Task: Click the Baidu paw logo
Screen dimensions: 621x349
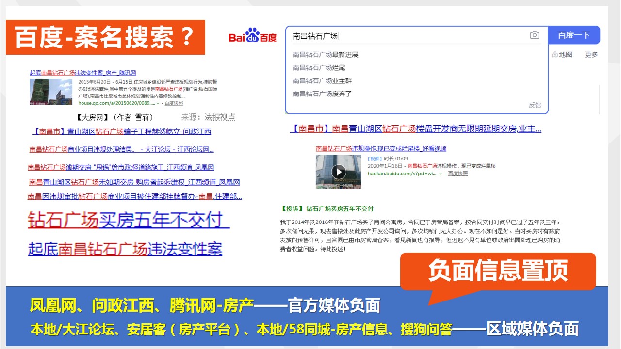Action: coord(252,36)
